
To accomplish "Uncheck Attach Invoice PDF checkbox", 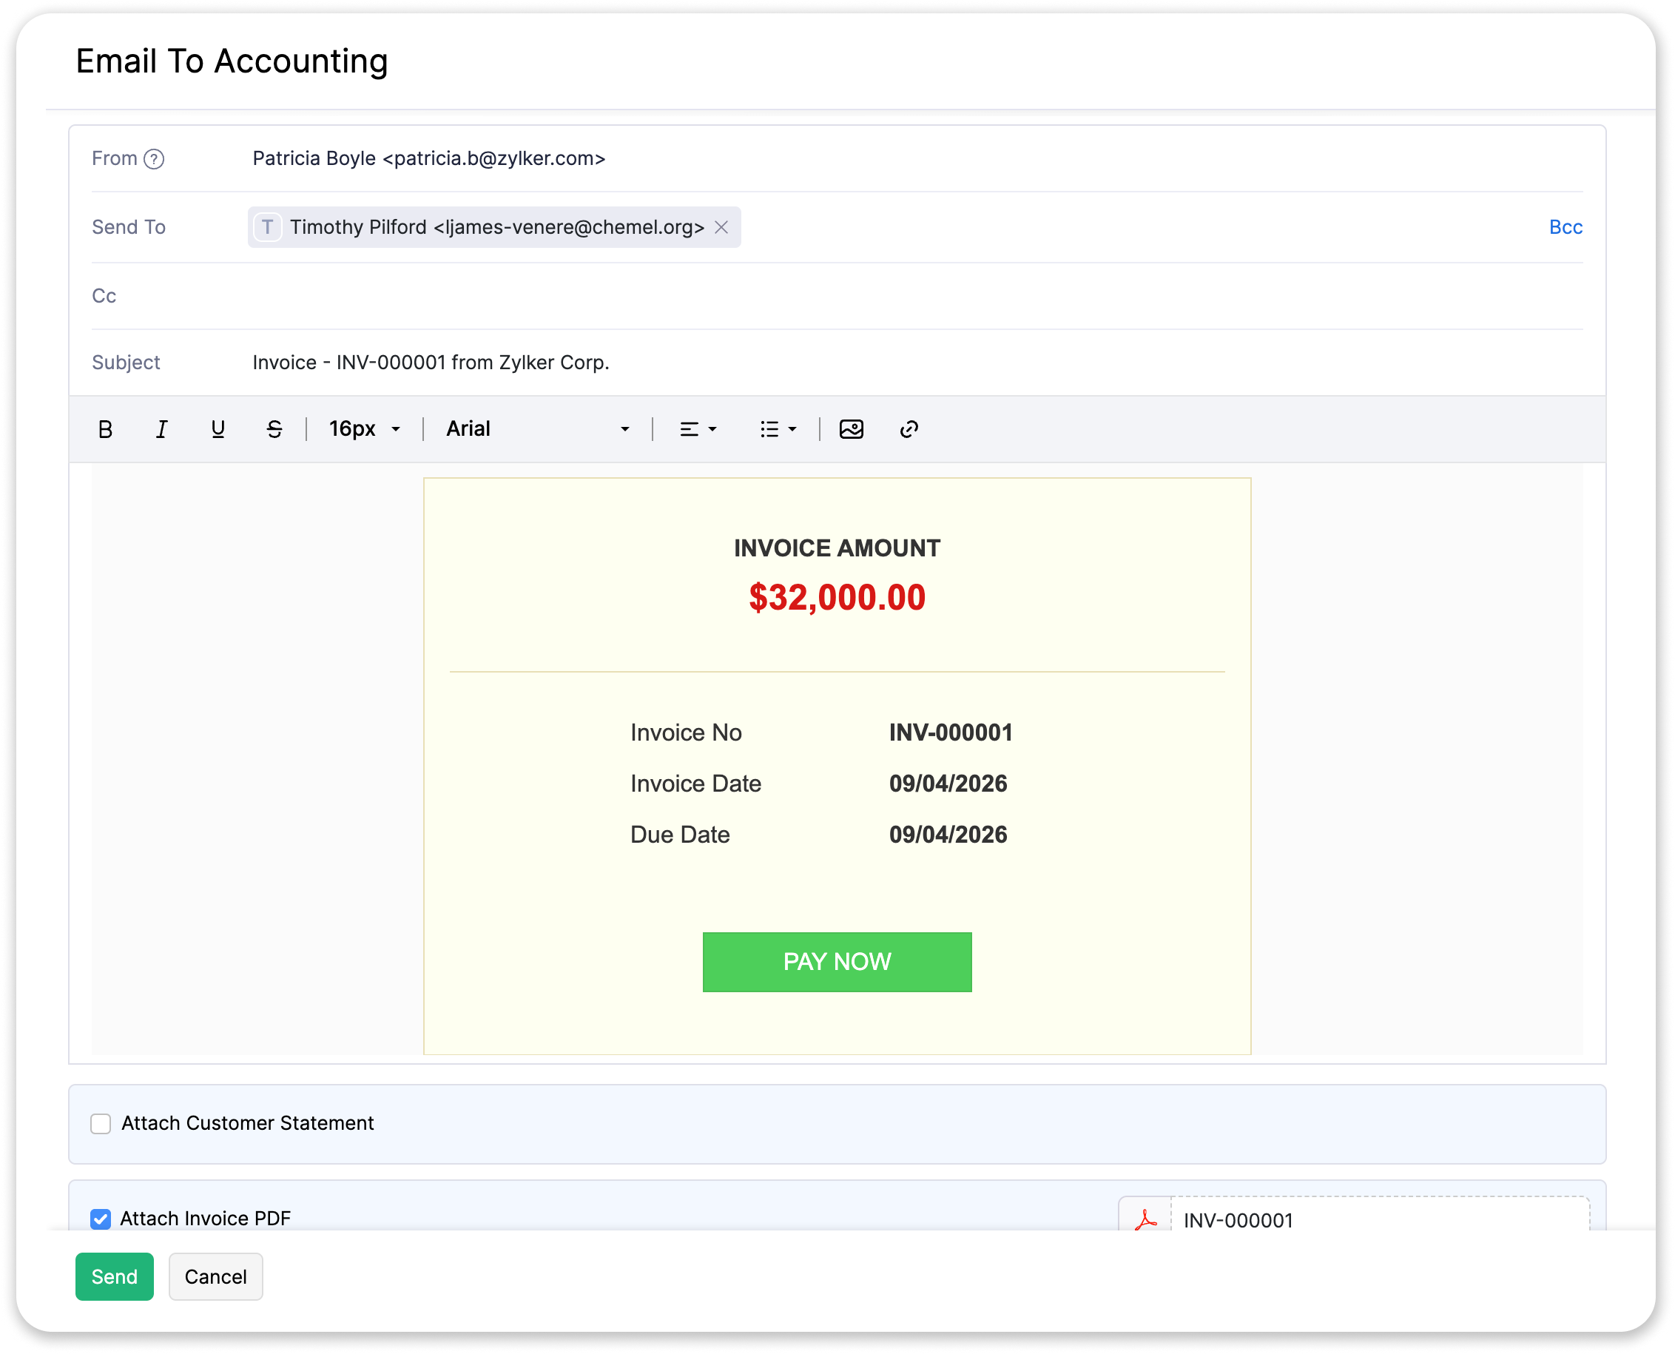I will 101,1219.
